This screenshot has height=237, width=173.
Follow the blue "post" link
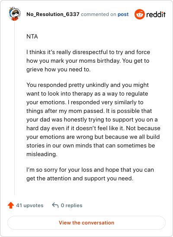123,14
